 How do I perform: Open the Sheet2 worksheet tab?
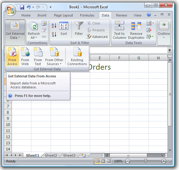51,156
